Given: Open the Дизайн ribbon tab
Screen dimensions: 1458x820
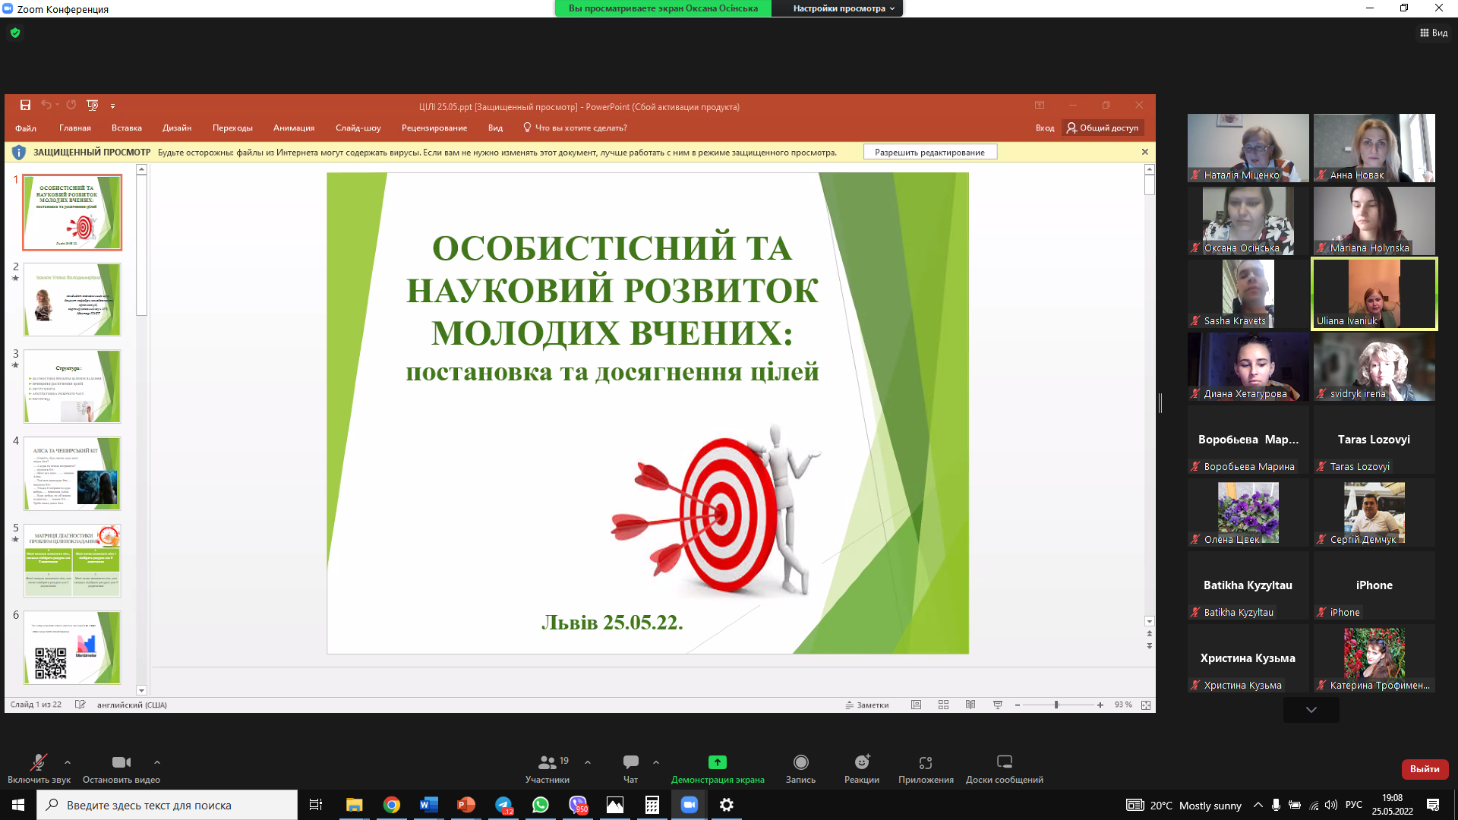Looking at the screenshot, I should click(x=176, y=128).
